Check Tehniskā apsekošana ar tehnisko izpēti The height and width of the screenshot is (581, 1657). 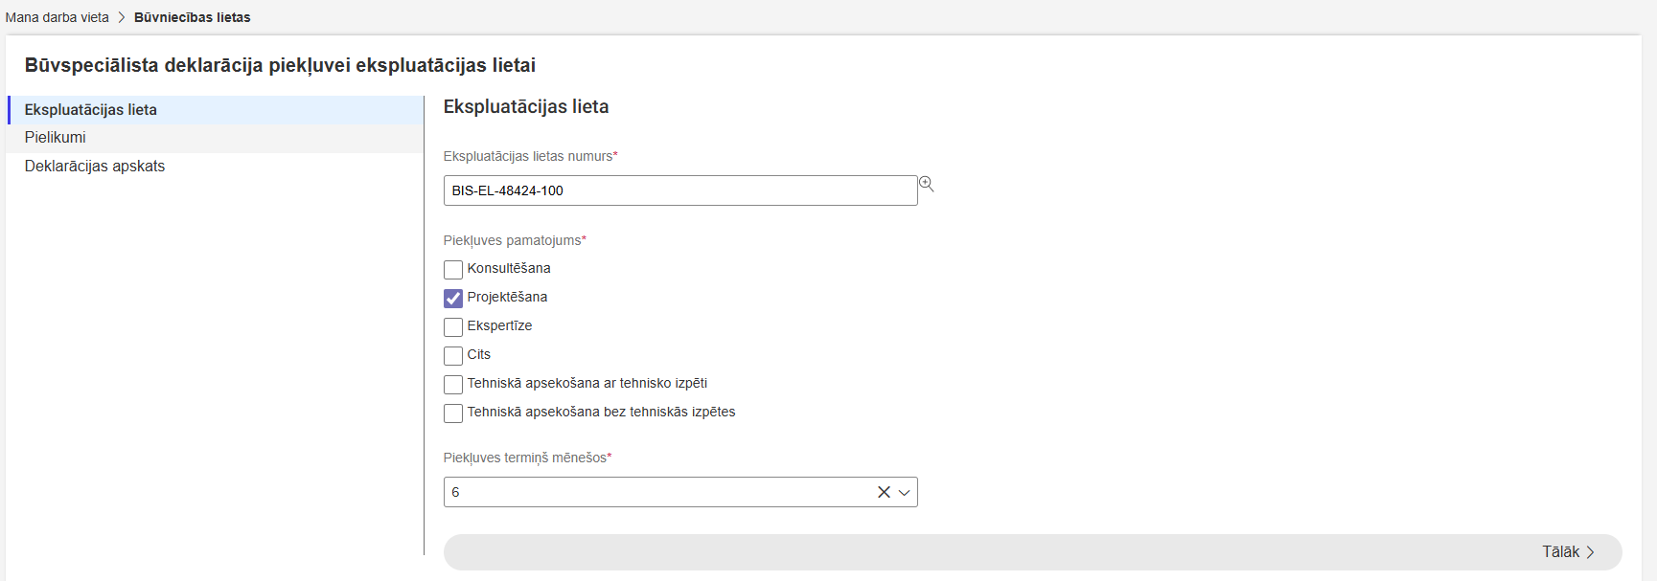click(453, 384)
